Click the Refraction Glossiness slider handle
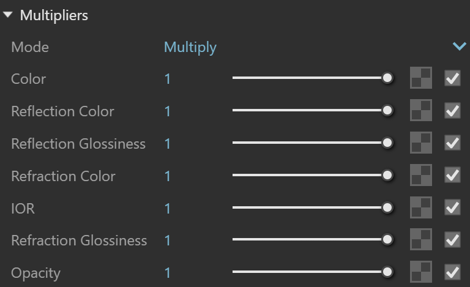 387,239
